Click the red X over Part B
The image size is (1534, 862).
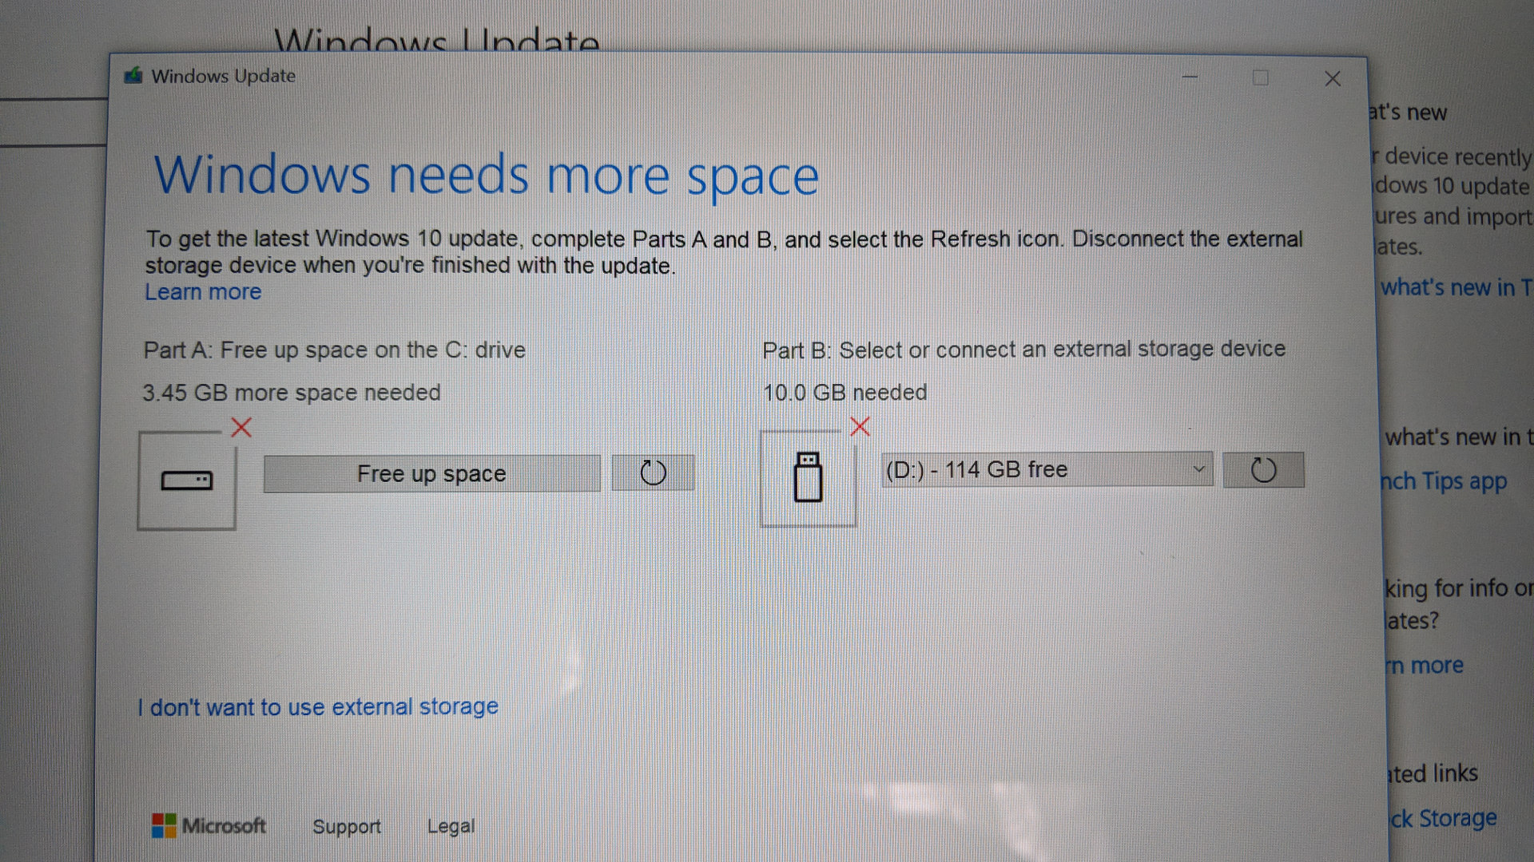[860, 426]
